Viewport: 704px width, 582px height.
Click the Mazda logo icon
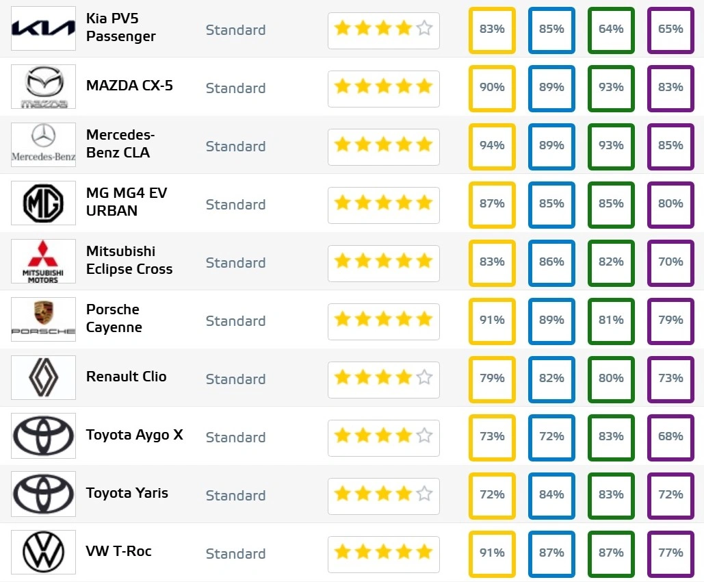click(x=43, y=87)
